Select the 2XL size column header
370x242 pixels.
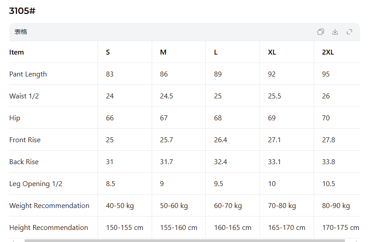pos(328,52)
